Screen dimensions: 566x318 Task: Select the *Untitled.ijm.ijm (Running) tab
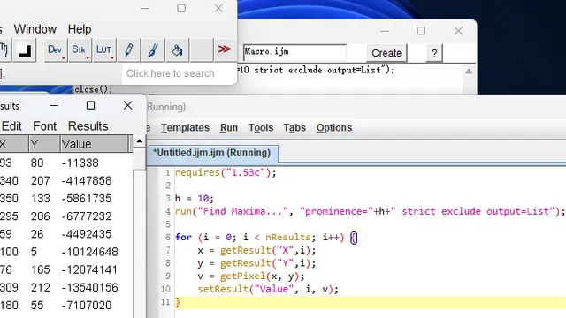[212, 153]
